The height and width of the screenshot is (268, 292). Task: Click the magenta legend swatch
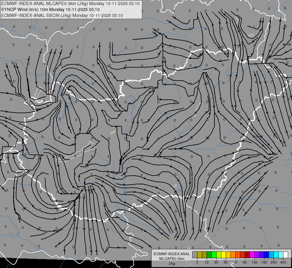click(252, 255)
